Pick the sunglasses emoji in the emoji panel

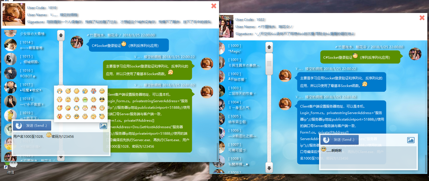click(102, 99)
